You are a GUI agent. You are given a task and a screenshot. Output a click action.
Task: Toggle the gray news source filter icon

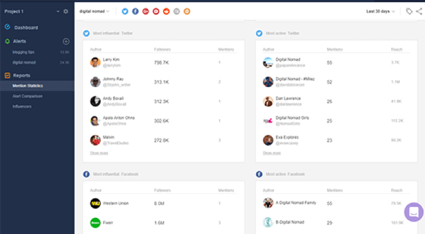(177, 11)
